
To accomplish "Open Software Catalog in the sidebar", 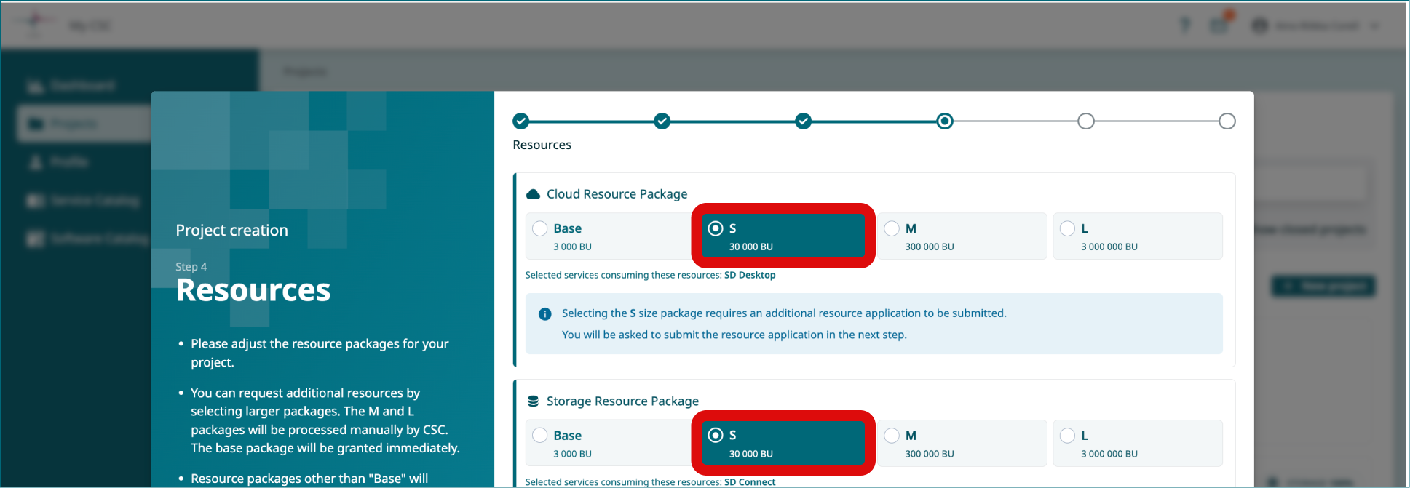I will (98, 239).
